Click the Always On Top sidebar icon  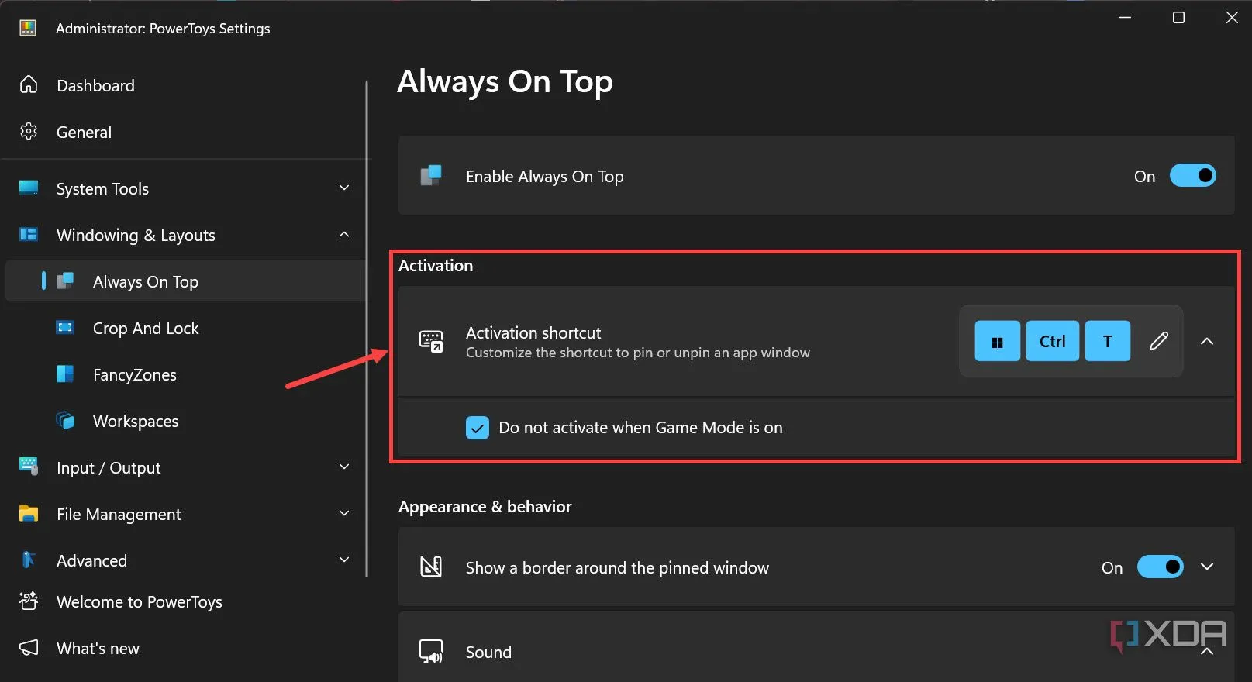66,281
